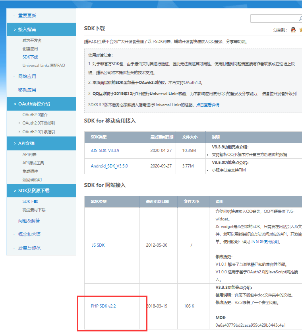Open 问题&解答 in the sidebar

[29, 221]
